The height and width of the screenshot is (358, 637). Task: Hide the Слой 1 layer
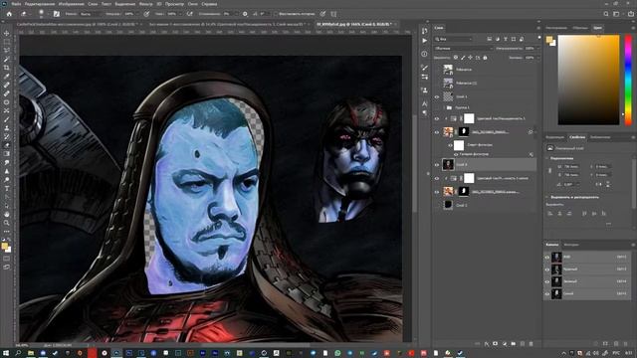[437, 96]
